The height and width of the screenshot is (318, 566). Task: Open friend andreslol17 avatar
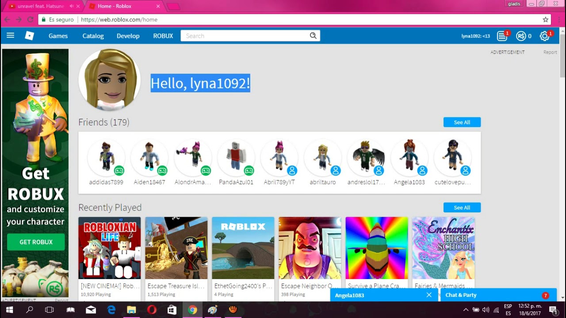coord(366,158)
